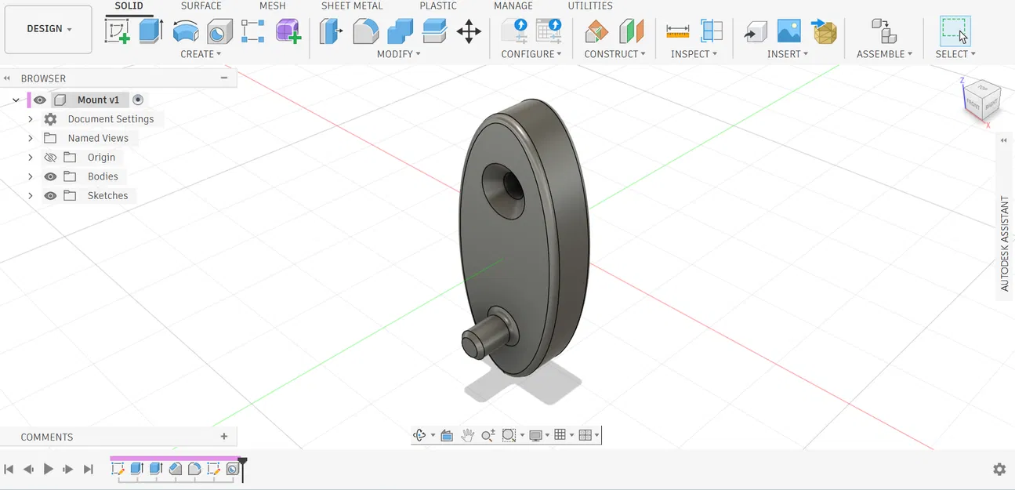Select the Move/Copy arrows tool
This screenshot has width=1015, height=490.
click(x=469, y=31)
